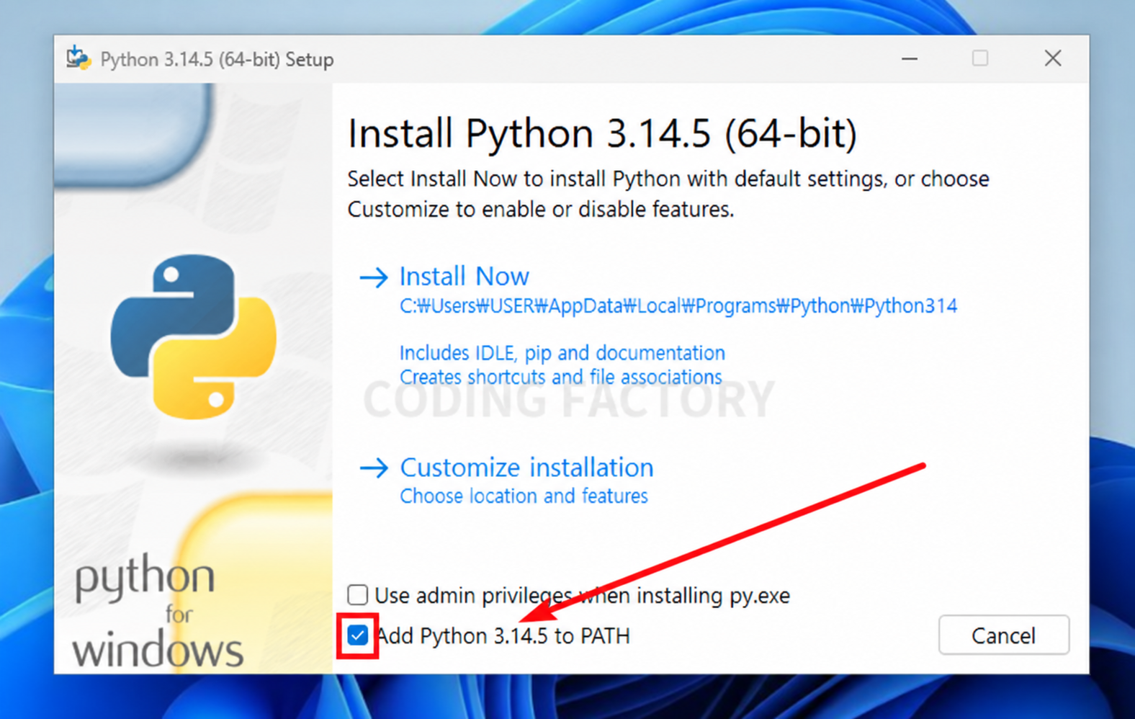
Task: Click the instruction text starting 'Select Install Now'
Action: click(668, 194)
